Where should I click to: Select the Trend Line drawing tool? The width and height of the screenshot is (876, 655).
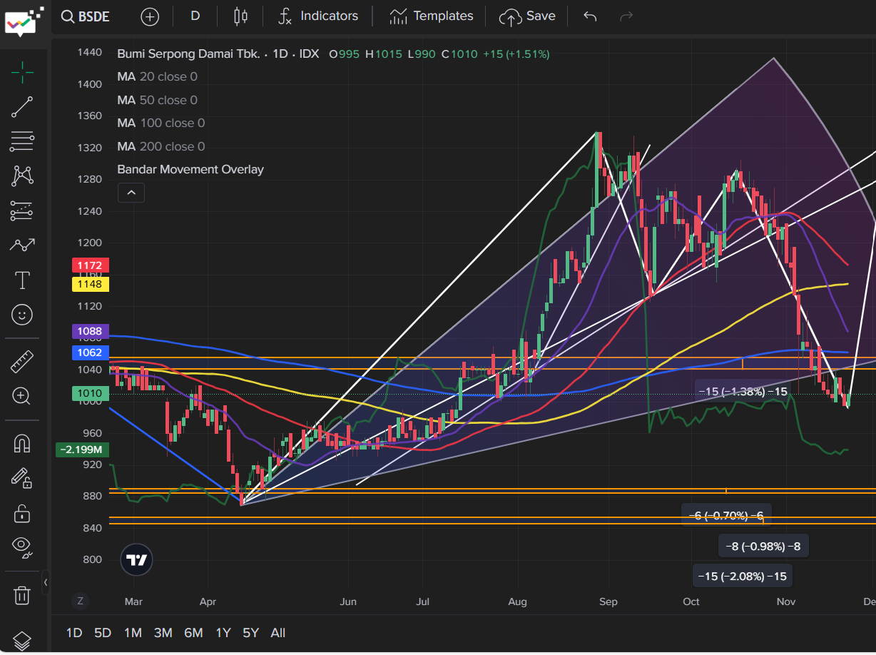coord(21,106)
